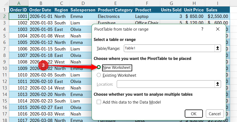This screenshot has height=122, width=237.
Task: Select column I header
Action: [x=217, y=3]
